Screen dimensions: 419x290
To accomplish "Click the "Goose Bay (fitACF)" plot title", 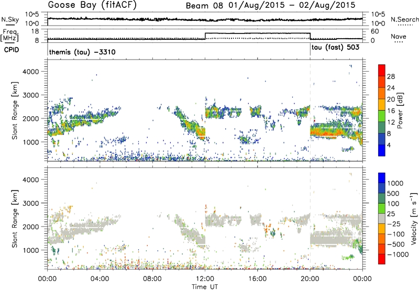I will click(92, 5).
